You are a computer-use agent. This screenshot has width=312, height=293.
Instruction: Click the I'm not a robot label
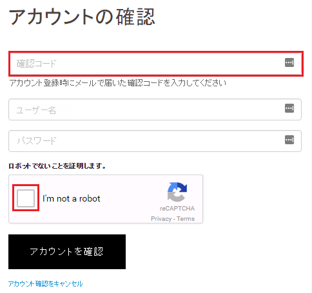pyautogui.click(x=72, y=198)
